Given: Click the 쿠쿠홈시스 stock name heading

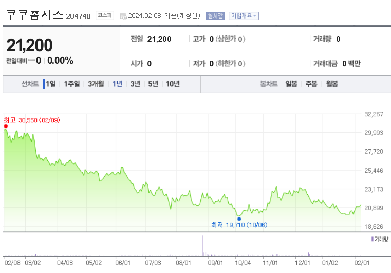Looking at the screenshot, I should click(34, 15).
